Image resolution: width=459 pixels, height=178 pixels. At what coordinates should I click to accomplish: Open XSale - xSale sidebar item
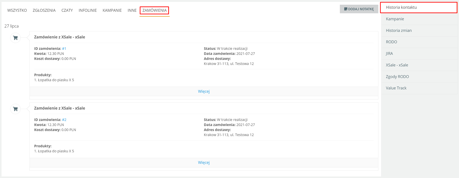pos(419,65)
